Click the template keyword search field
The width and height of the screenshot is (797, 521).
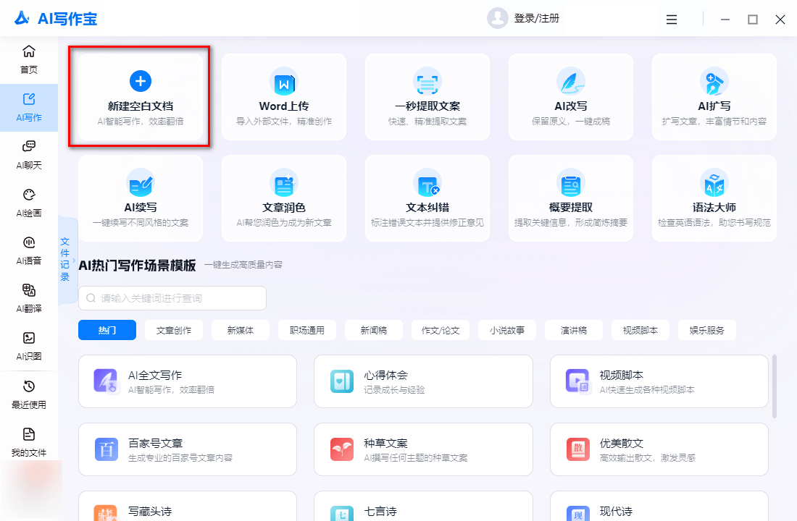coord(172,298)
